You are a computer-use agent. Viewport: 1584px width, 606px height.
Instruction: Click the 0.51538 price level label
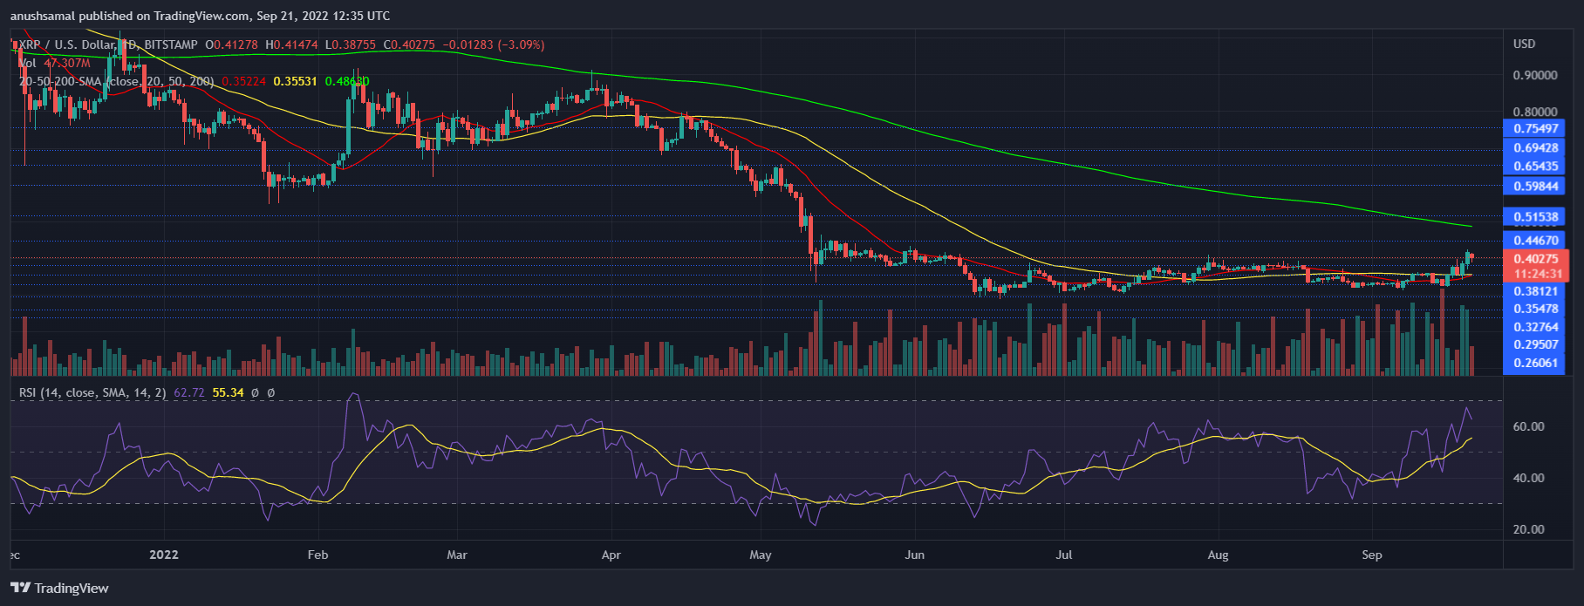[1534, 216]
